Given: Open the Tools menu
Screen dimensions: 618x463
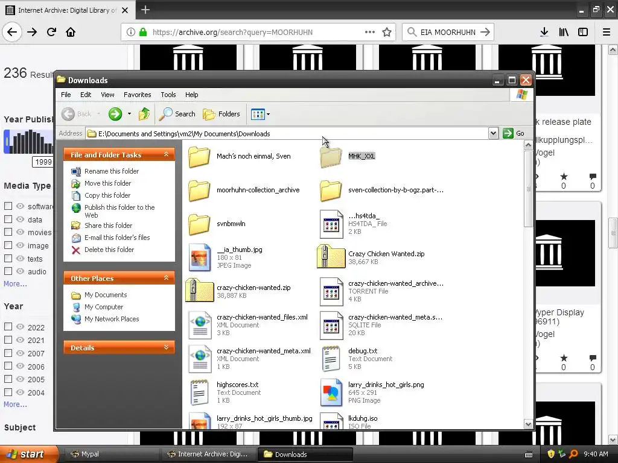Looking at the screenshot, I should [x=168, y=95].
